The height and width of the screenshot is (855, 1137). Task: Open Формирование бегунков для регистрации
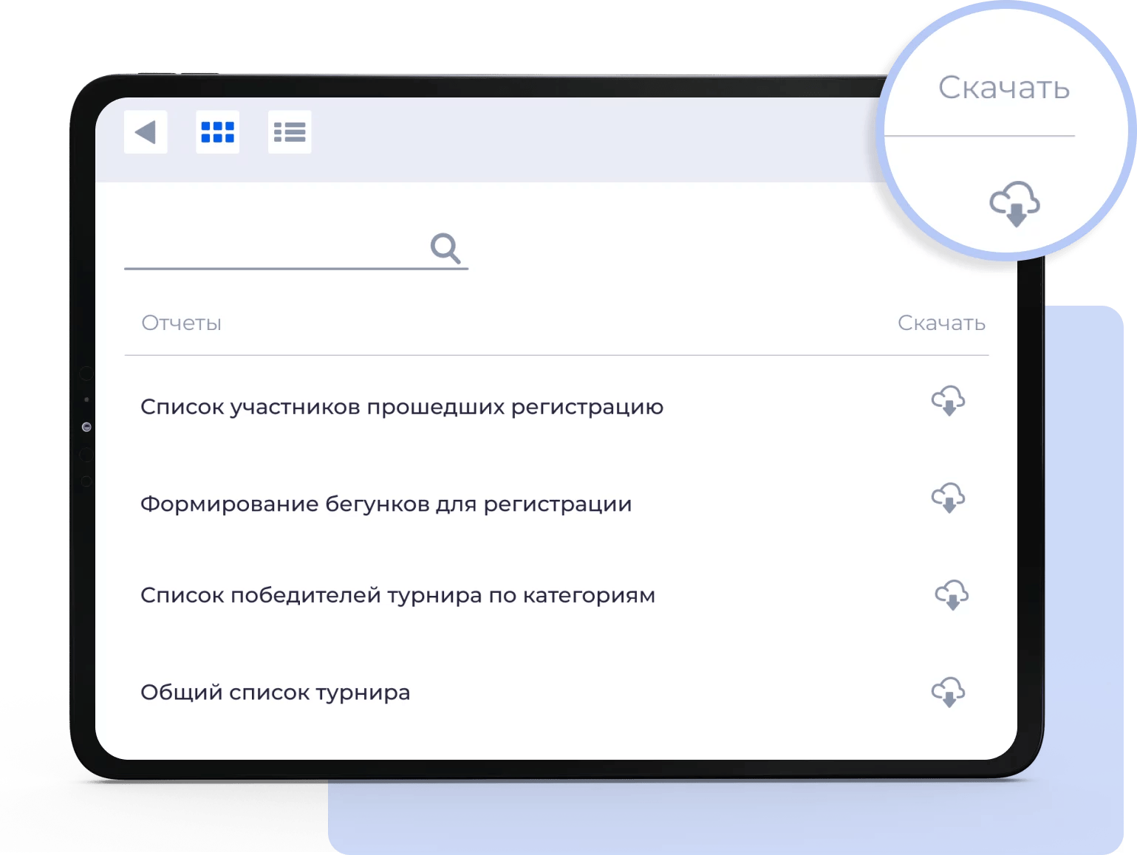click(386, 504)
